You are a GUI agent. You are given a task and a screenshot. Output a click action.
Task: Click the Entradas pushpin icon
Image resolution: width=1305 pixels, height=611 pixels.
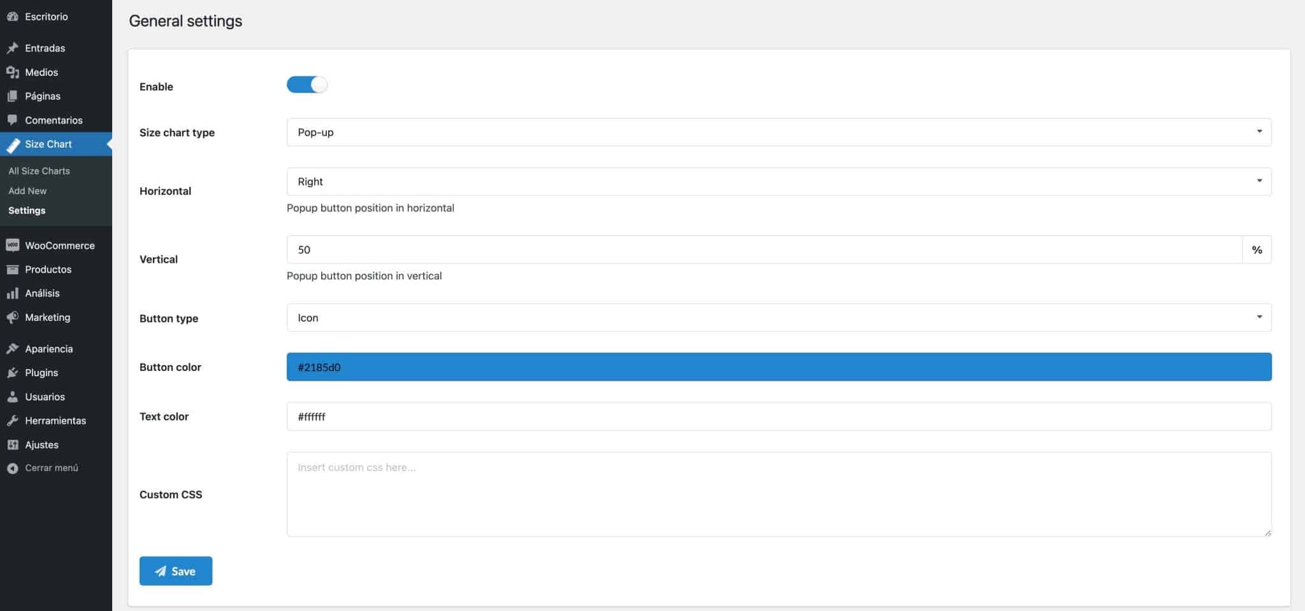point(12,48)
